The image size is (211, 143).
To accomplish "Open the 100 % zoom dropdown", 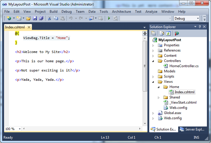I will (13, 129).
